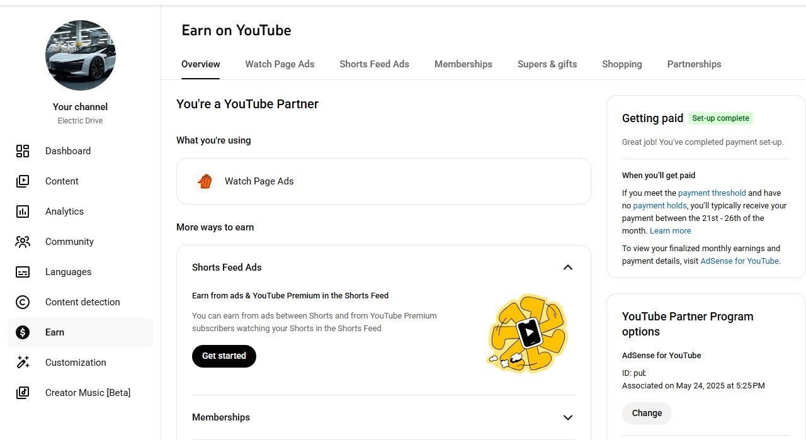
Task: Go to the Partnerships tab
Action: 694,64
